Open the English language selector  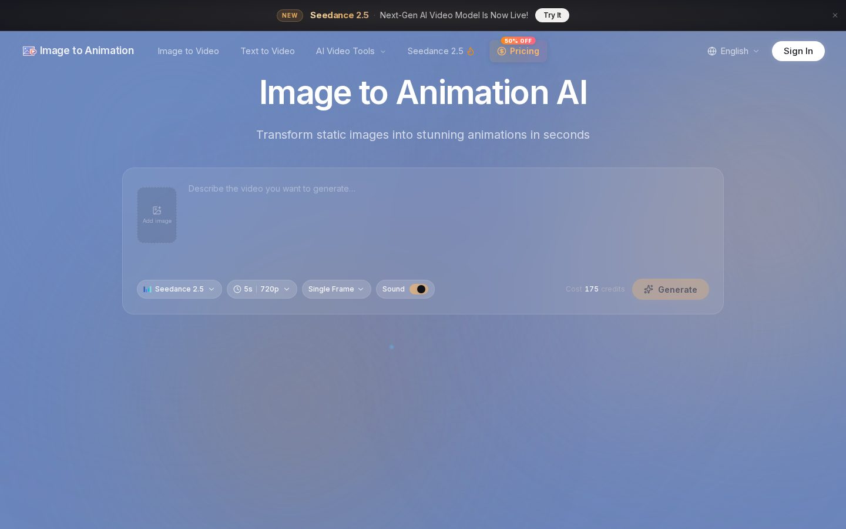tap(733, 51)
